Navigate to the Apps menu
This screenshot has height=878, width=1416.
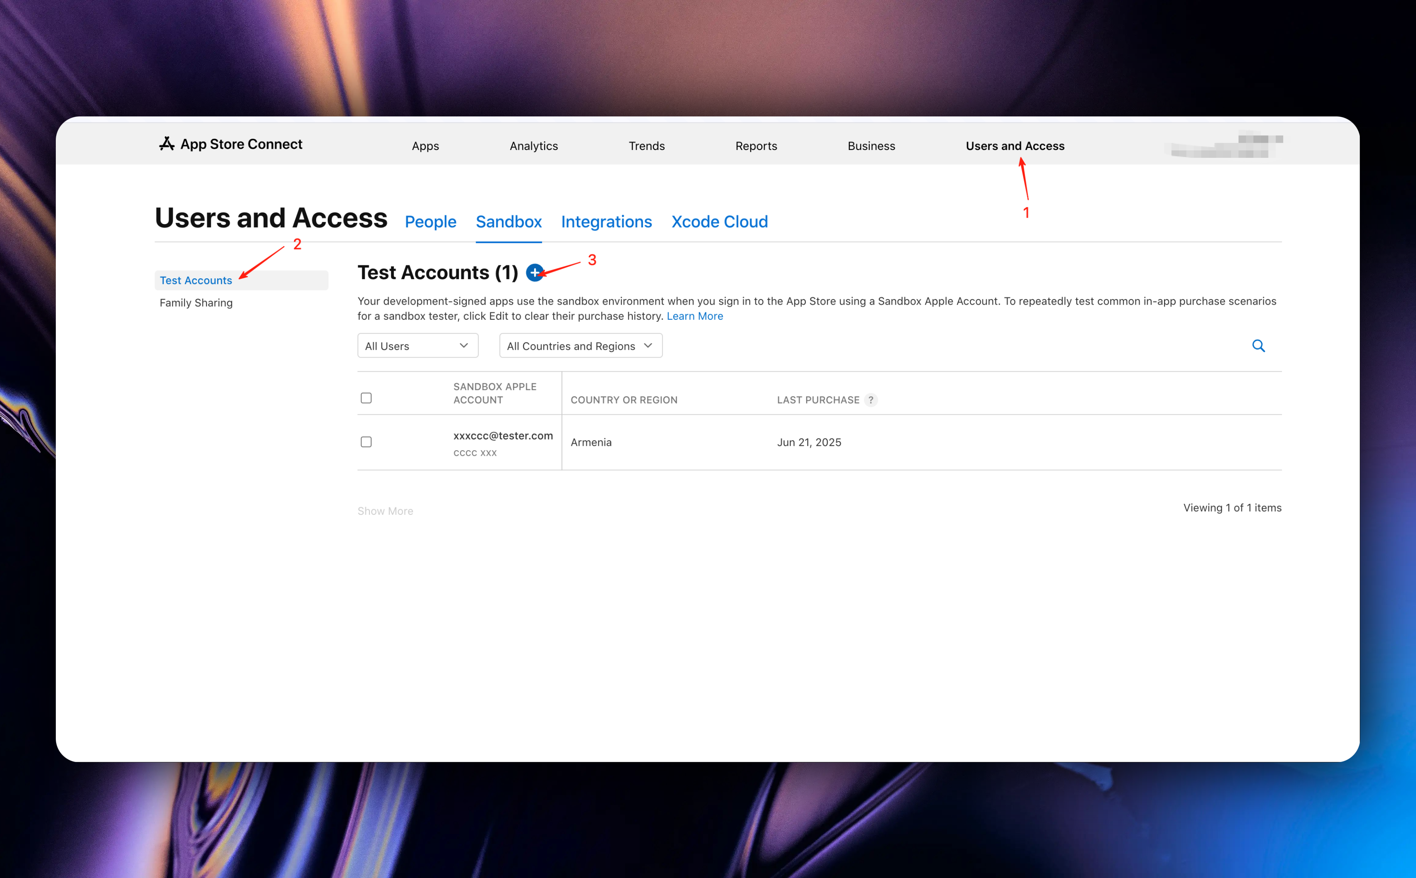click(x=425, y=146)
